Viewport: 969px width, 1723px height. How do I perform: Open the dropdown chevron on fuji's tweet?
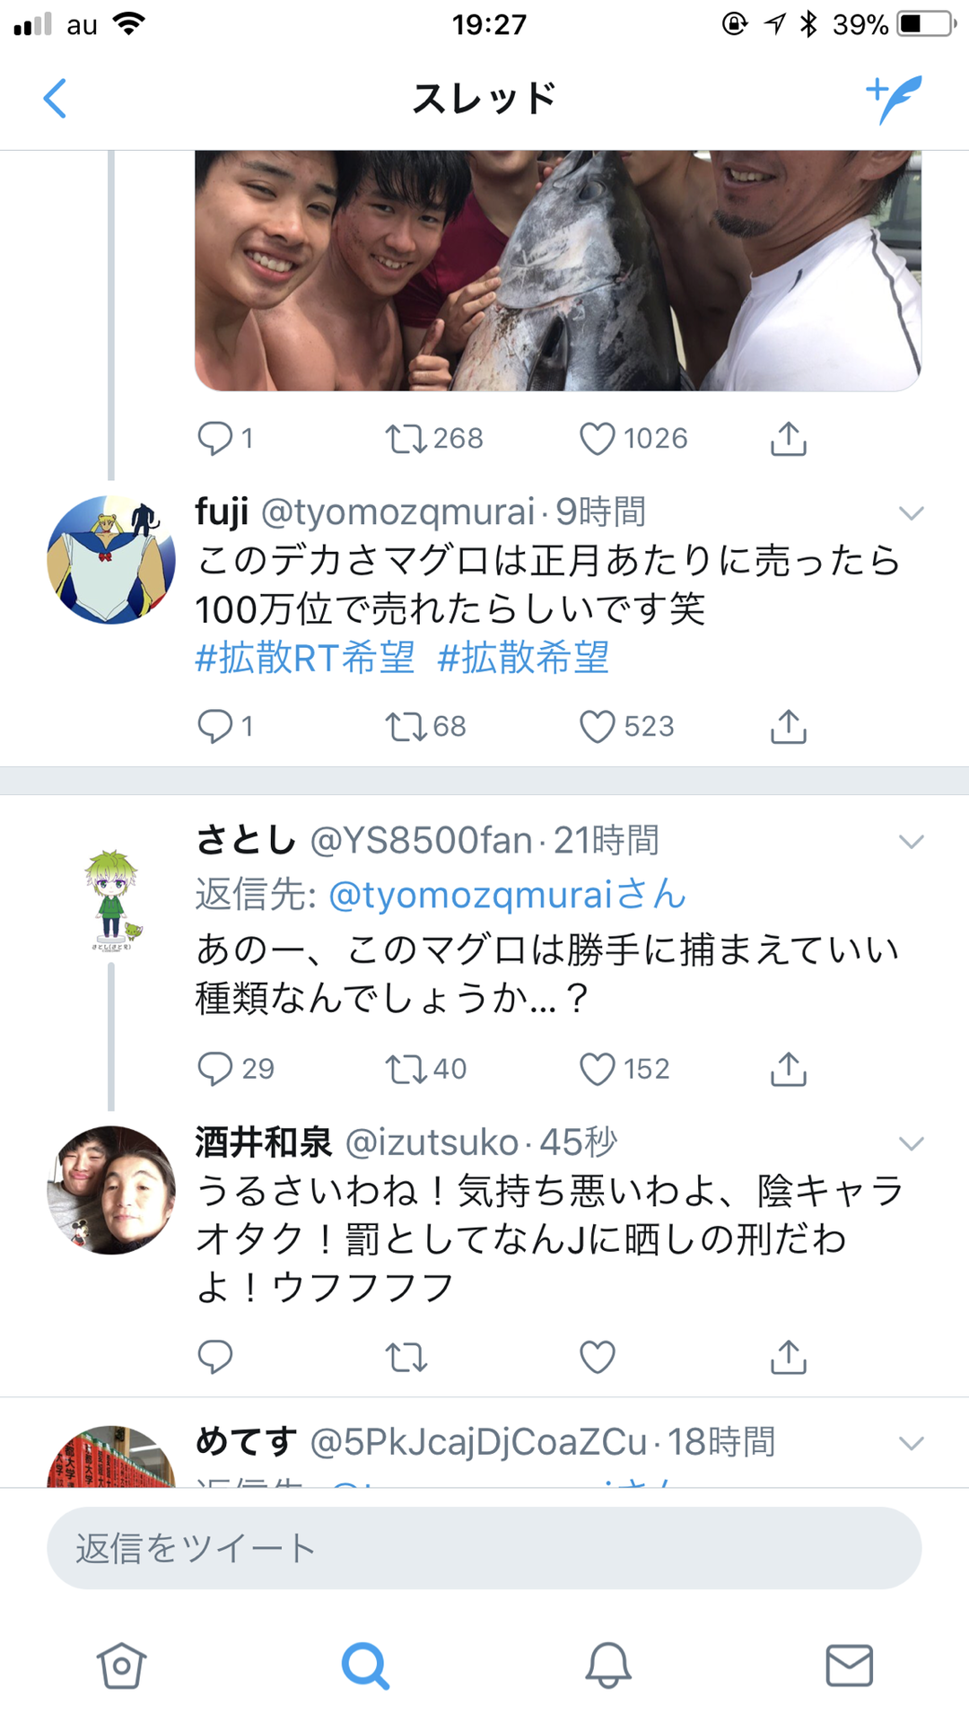click(911, 513)
